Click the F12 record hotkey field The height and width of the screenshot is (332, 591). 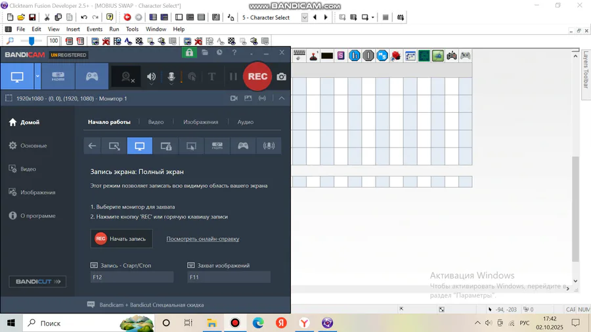click(x=132, y=277)
